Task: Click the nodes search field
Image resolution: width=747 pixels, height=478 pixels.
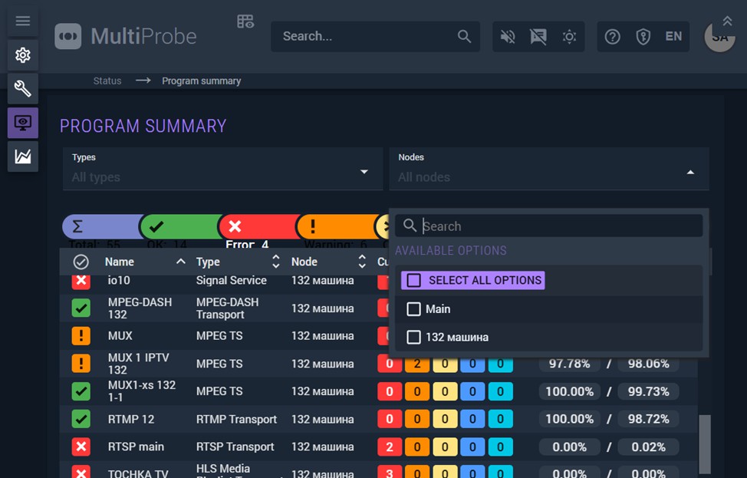Action: tap(558, 226)
